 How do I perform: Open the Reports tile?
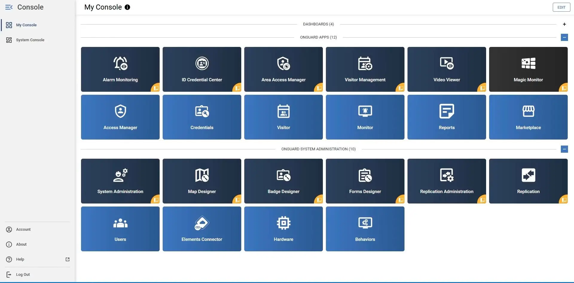pos(447,117)
